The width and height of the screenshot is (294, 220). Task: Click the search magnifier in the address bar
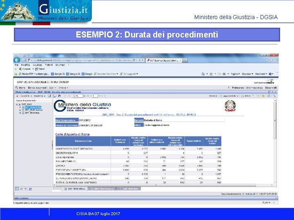134,60
